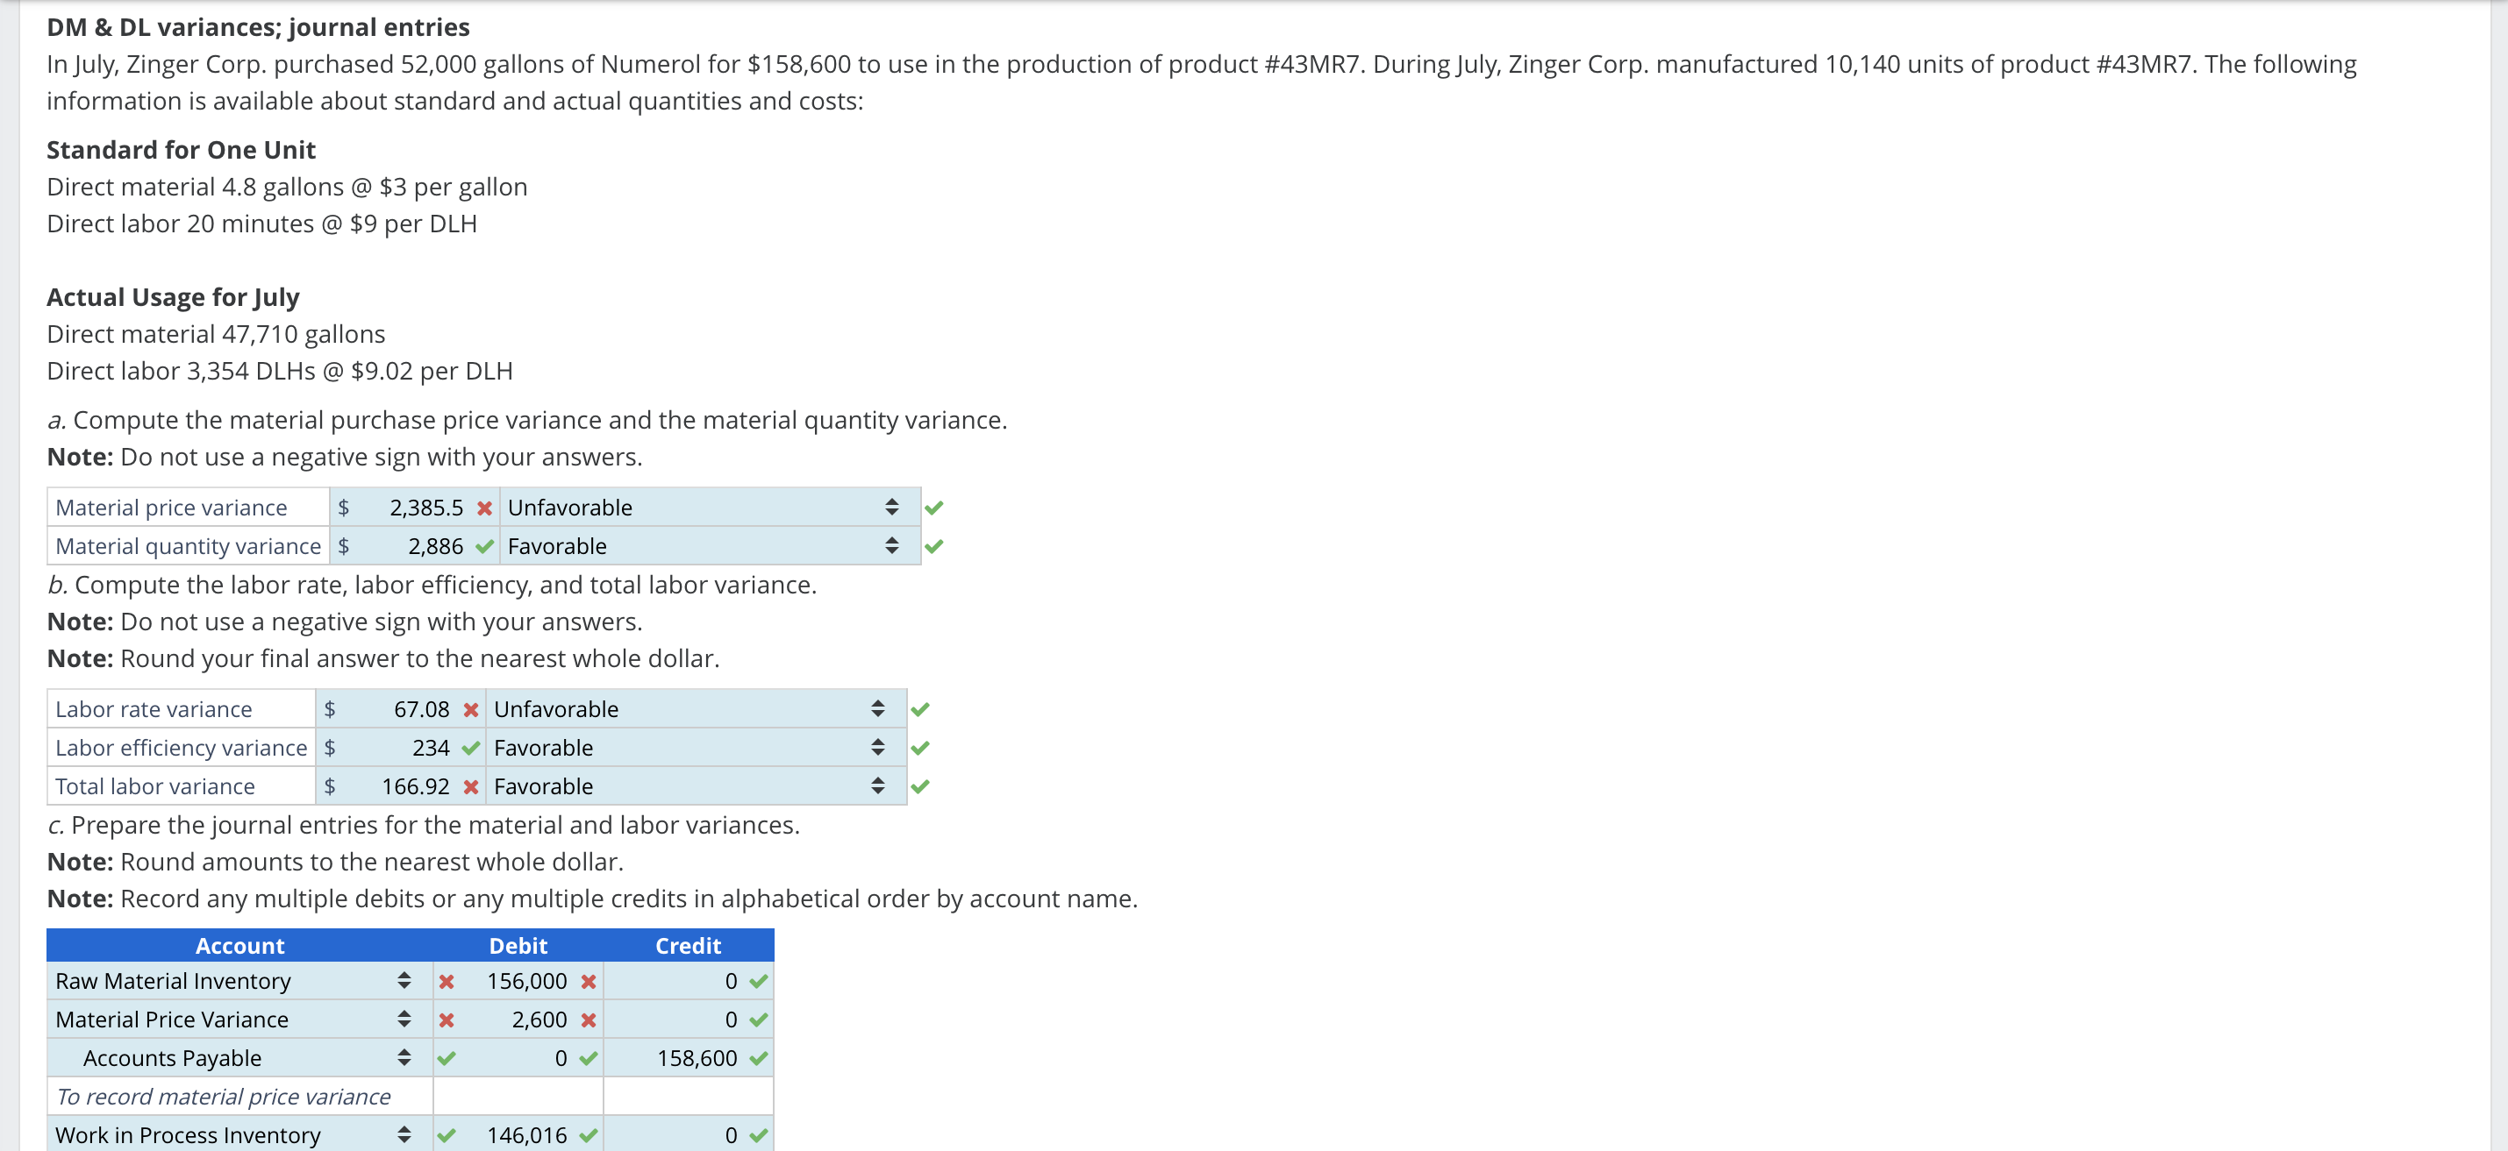Click the red X beside total labor variance 166.92
Screen dimensions: 2508x1151
470,786
